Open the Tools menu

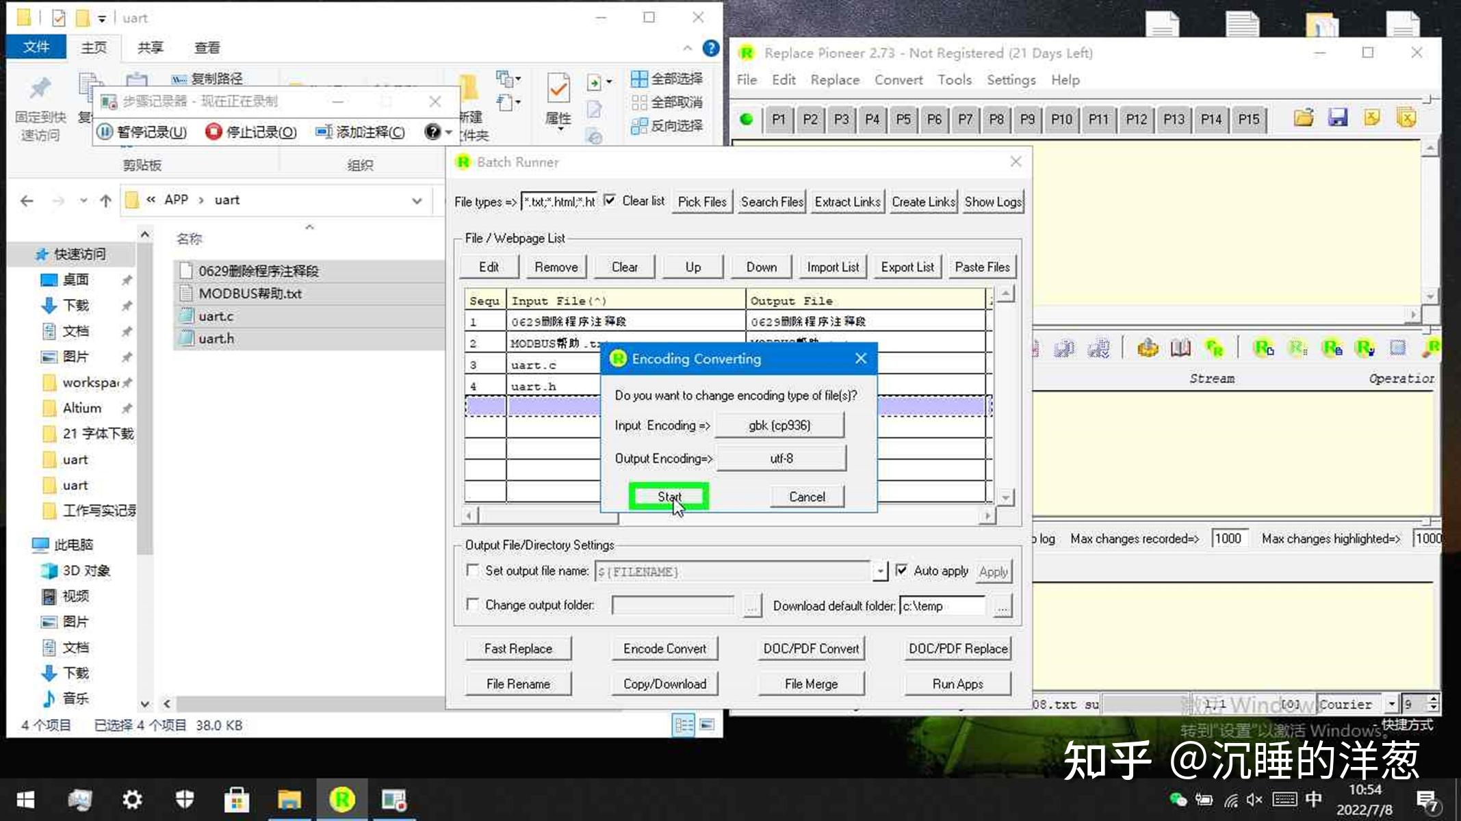click(954, 80)
